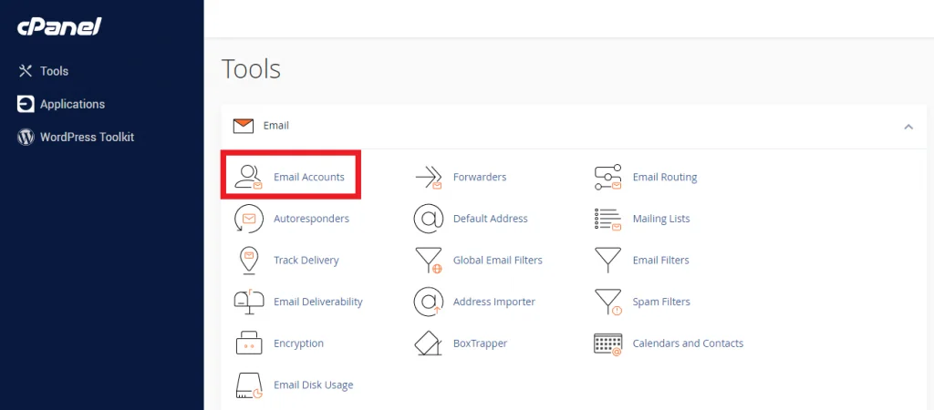Click the Email Routing nodes icon
Image resolution: width=934 pixels, height=410 pixels.
tap(608, 178)
